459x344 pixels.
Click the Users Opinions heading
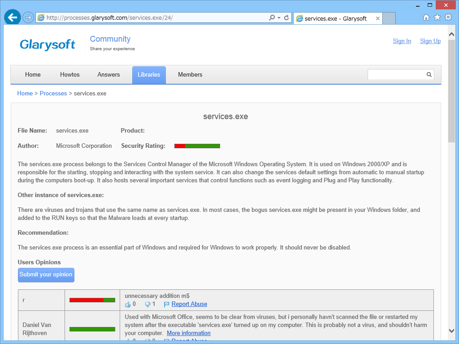(x=39, y=262)
